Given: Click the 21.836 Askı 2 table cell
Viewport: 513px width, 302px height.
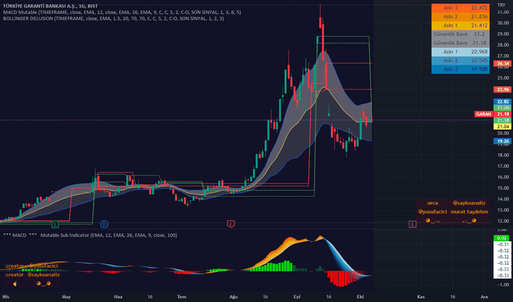Looking at the screenshot, I should (x=479, y=16).
